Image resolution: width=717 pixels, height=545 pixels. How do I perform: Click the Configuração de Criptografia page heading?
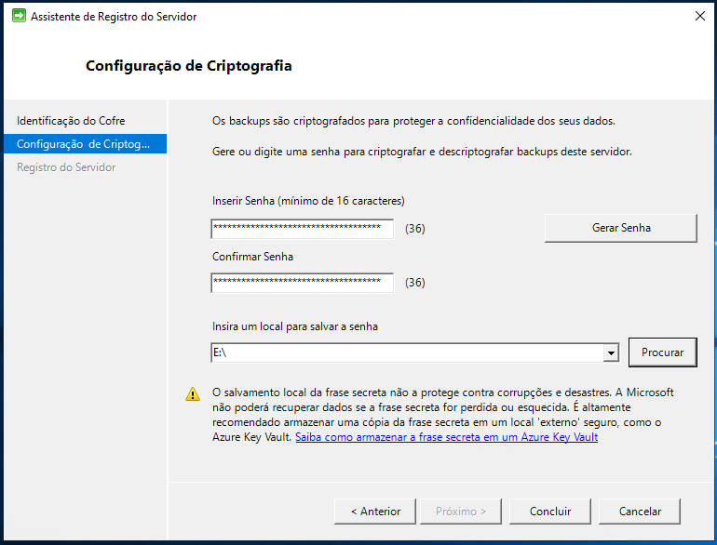(188, 66)
